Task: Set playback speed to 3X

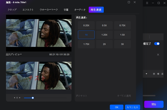Action: (x=122, y=44)
